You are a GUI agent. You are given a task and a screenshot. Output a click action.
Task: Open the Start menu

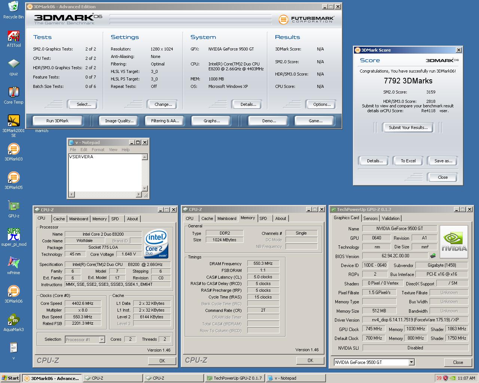point(10,378)
